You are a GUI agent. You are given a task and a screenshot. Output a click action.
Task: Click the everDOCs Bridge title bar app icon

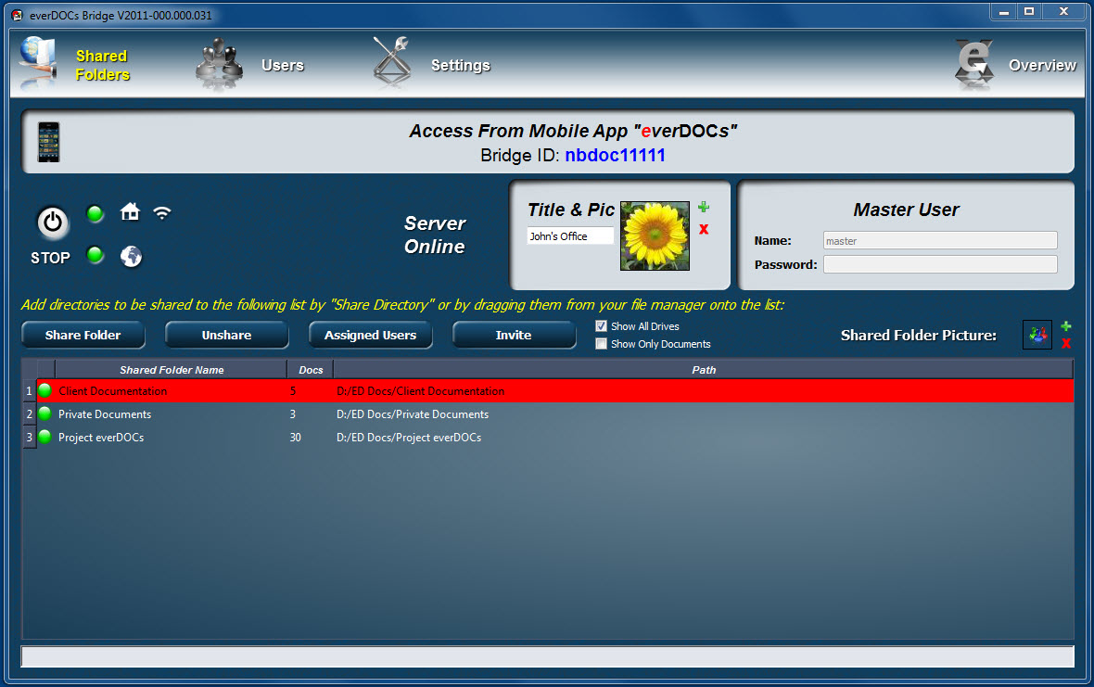(17, 15)
